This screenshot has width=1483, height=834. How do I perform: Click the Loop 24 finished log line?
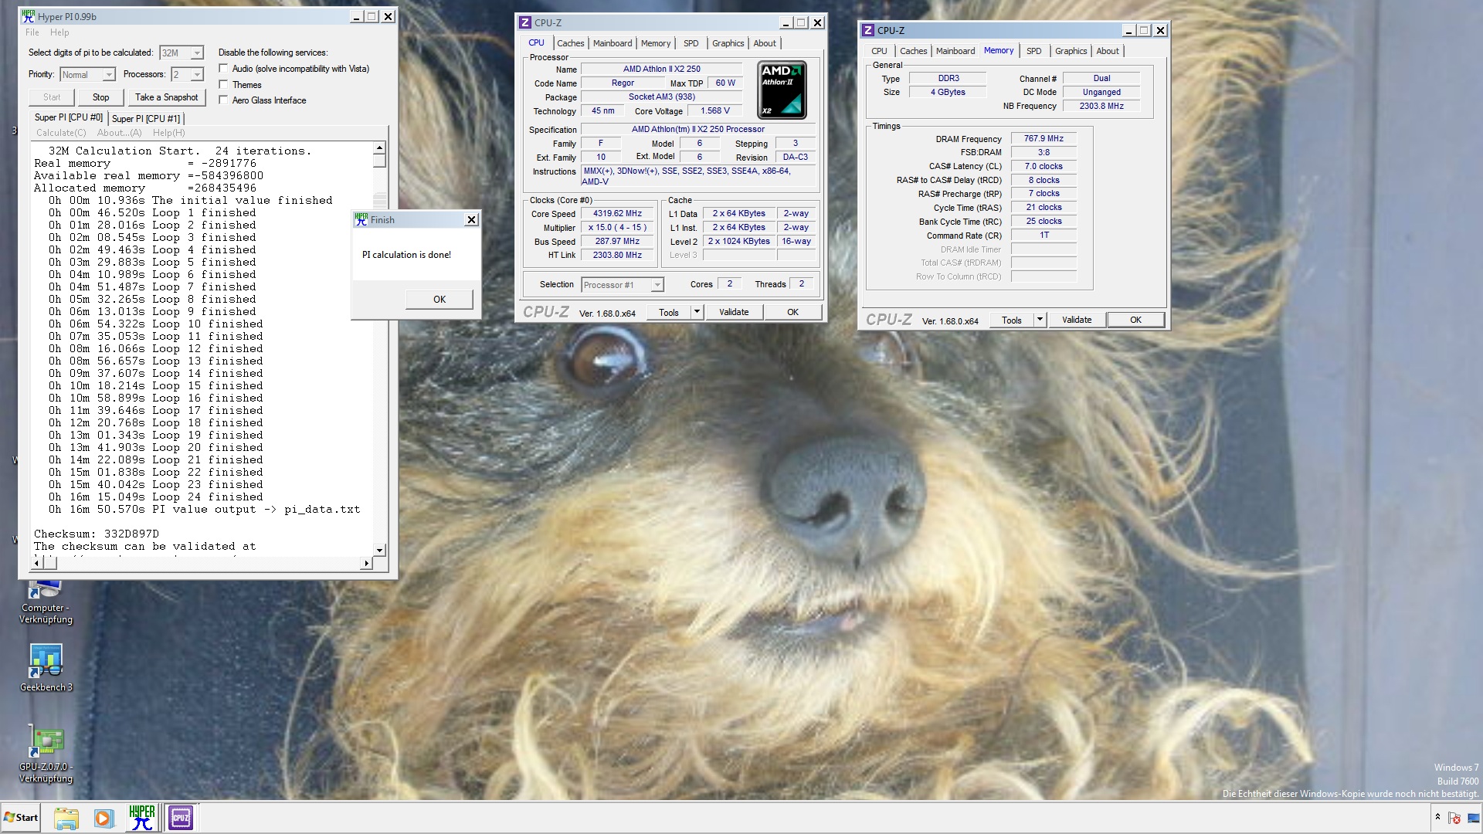point(156,497)
